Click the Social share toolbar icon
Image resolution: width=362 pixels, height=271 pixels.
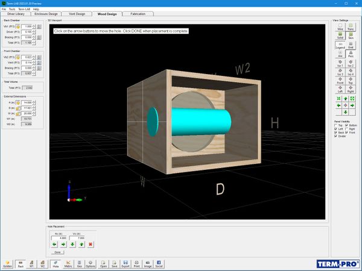click(x=159, y=264)
